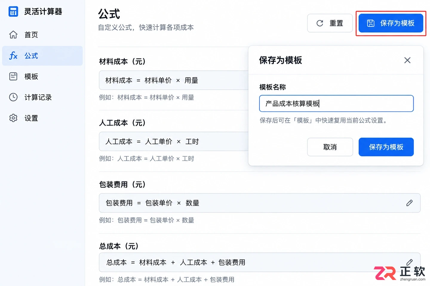
Task: Focus the 模板名称 input field
Action: [x=336, y=103]
